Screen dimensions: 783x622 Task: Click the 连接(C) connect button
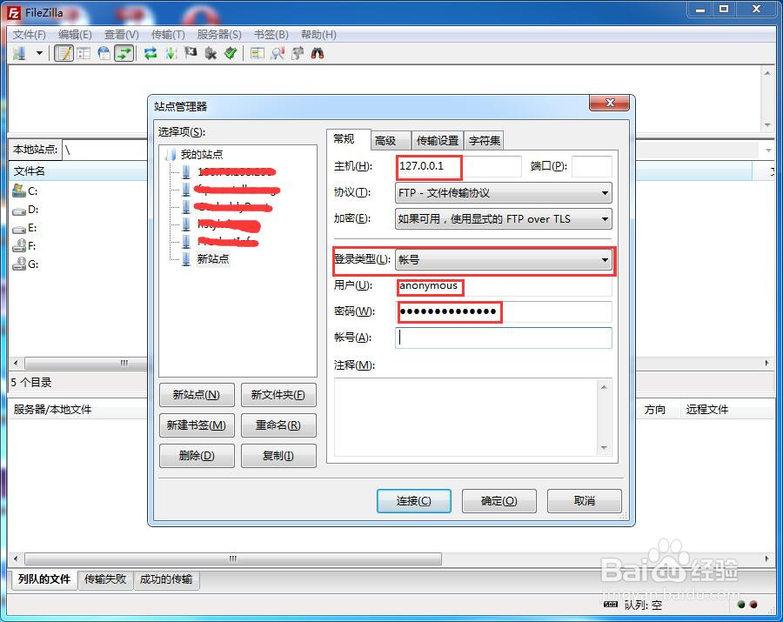point(414,501)
